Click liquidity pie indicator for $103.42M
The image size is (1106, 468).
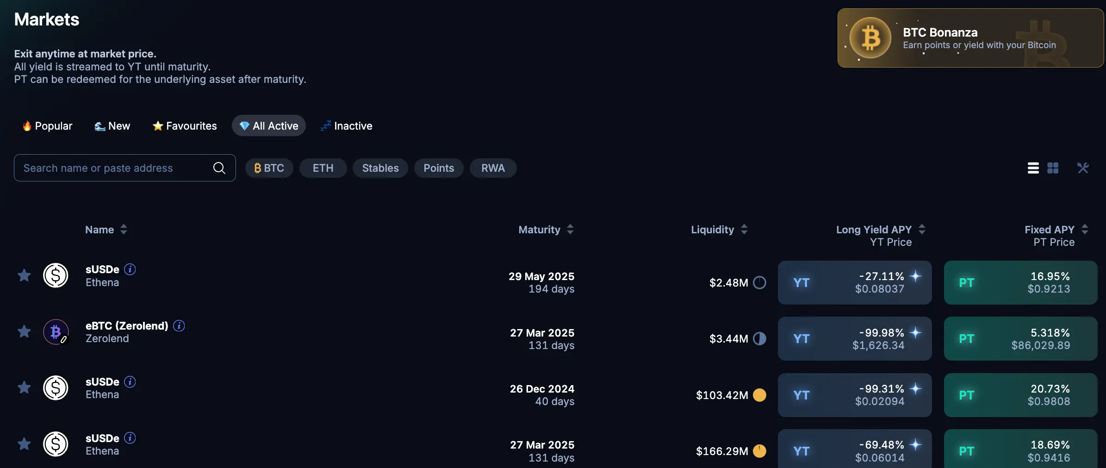[x=759, y=395]
